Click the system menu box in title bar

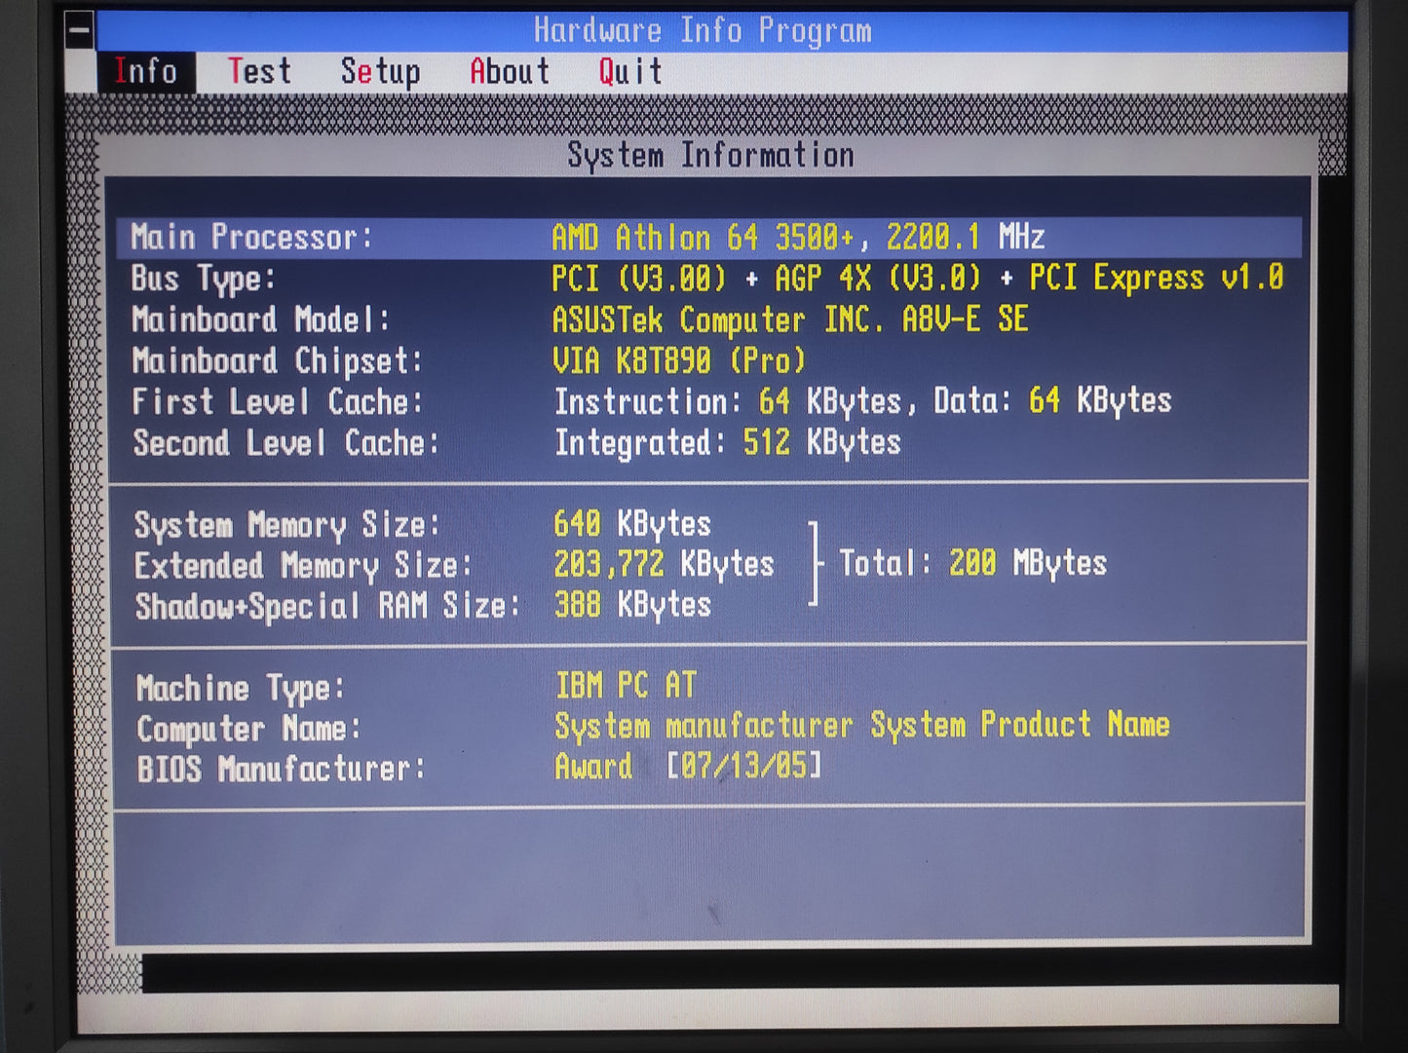tap(80, 30)
